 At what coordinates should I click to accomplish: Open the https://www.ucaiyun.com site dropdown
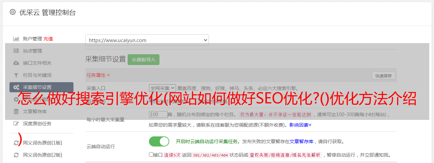point(147,40)
